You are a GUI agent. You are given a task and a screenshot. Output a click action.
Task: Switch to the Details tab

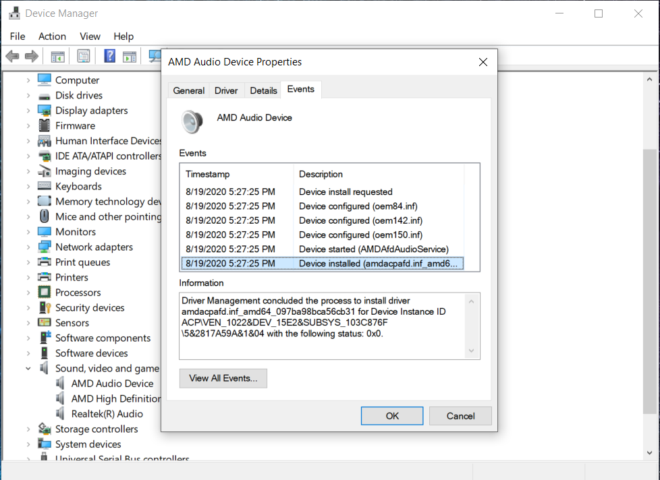[263, 90]
